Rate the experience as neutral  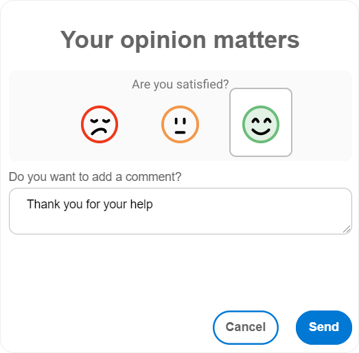point(181,124)
